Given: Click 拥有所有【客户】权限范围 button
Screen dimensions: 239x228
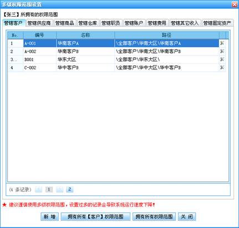Looking at the screenshot, I should pyautogui.click(x=95, y=216).
